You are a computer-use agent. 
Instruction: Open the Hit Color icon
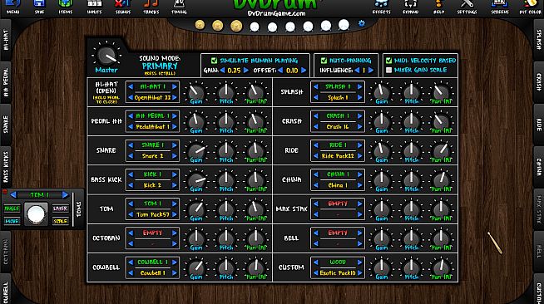point(531,7)
